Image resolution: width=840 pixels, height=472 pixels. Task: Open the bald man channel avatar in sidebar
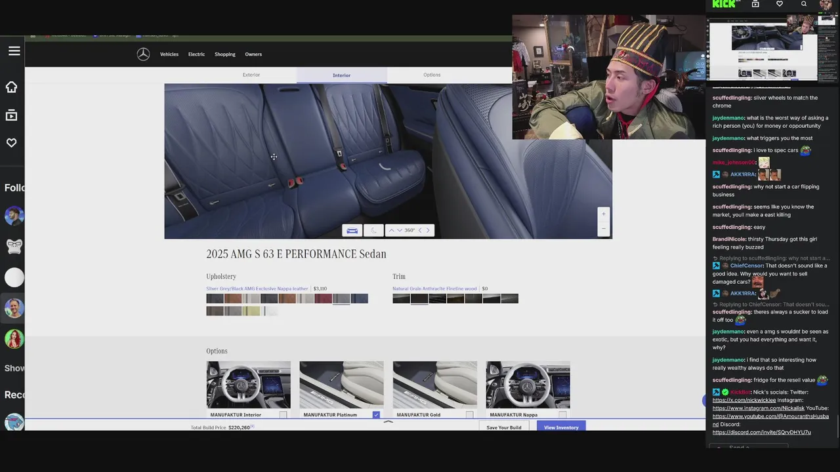(14, 308)
